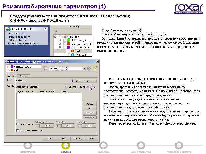Click the empty index correspondences list box

49,106
